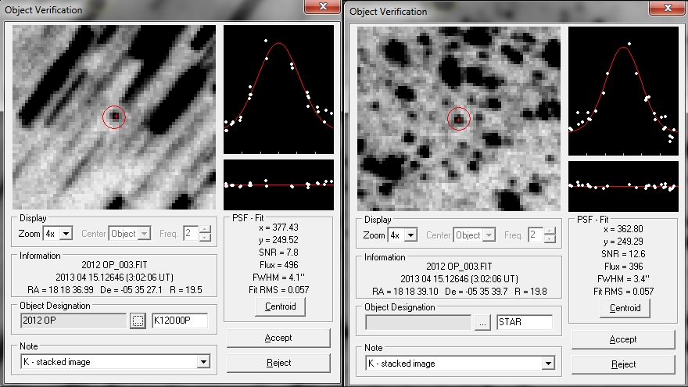This screenshot has width=688, height=387.
Task: Reject the STAR object in right dialog
Action: coord(623,364)
